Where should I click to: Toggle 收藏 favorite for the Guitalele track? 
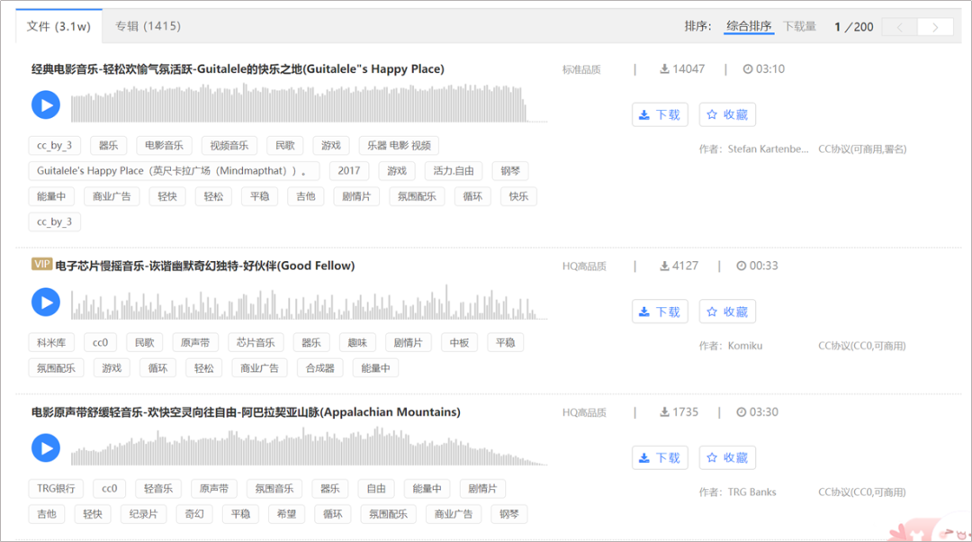(x=727, y=113)
